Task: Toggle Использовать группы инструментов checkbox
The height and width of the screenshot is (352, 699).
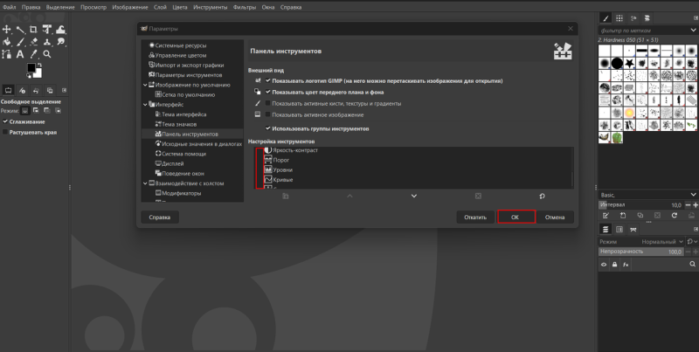Action: (268, 128)
